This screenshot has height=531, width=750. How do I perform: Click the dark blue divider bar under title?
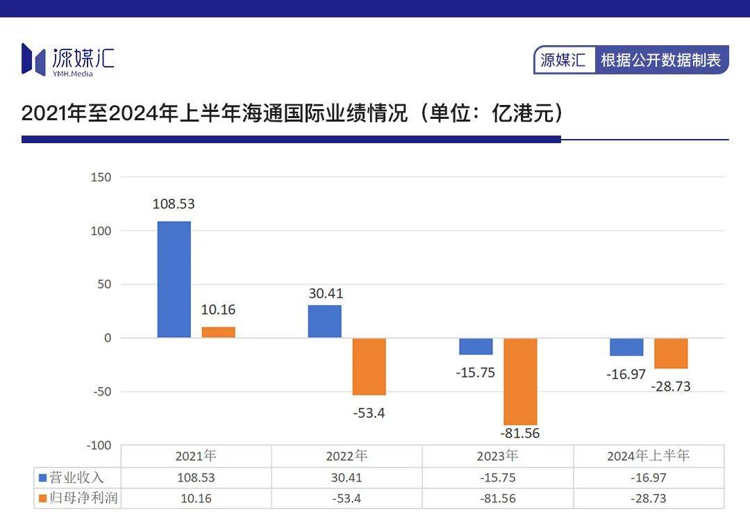pos(291,139)
